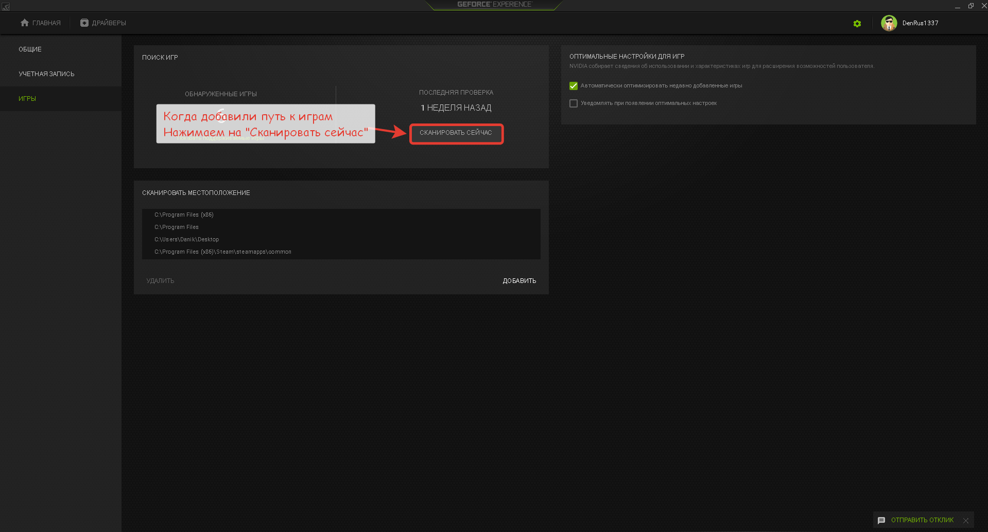988x532 pixels.
Task: Click the drivers download icon
Action: (84, 23)
